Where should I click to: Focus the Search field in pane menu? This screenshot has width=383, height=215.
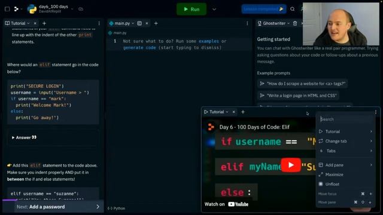point(345,119)
